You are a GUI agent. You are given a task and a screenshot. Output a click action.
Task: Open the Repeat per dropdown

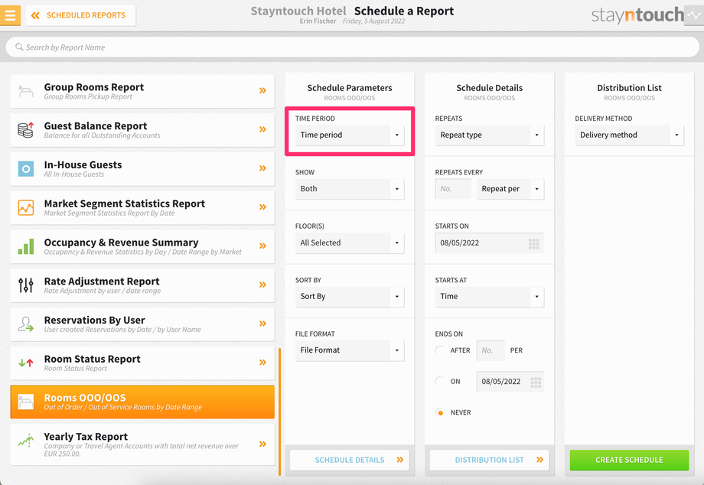[510, 189]
